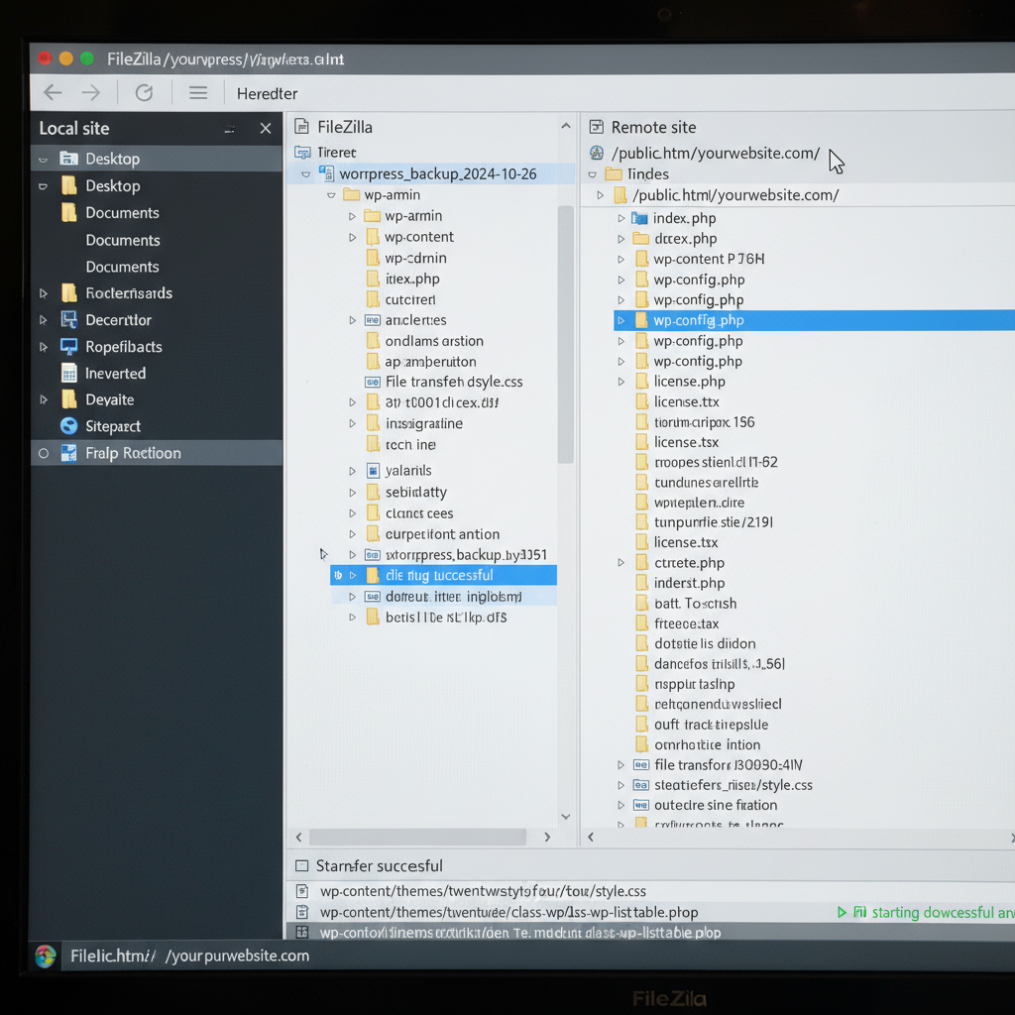Open the hamburger menu icon

click(198, 92)
